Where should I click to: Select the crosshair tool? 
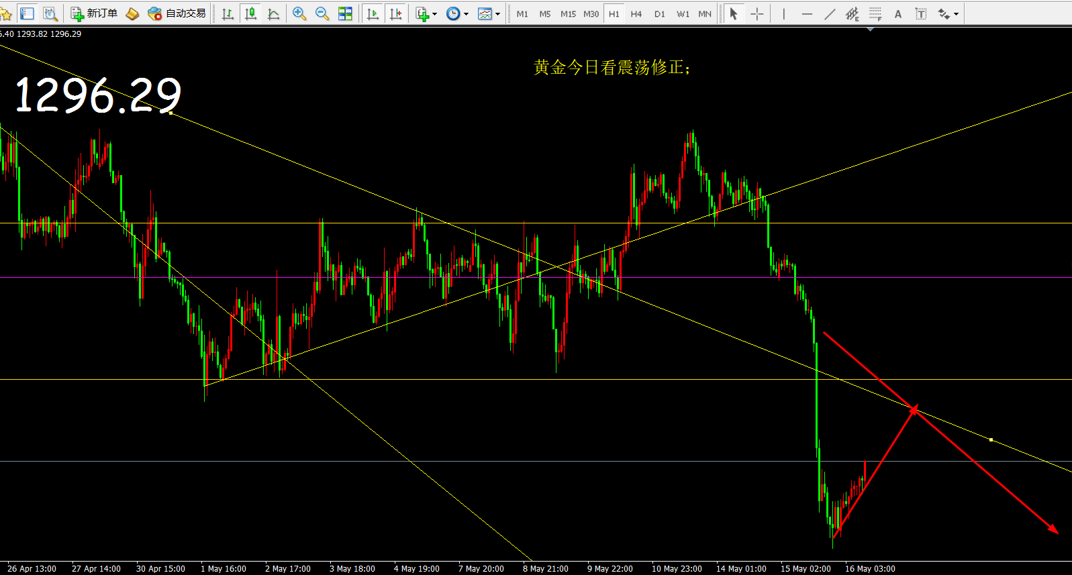pos(757,13)
